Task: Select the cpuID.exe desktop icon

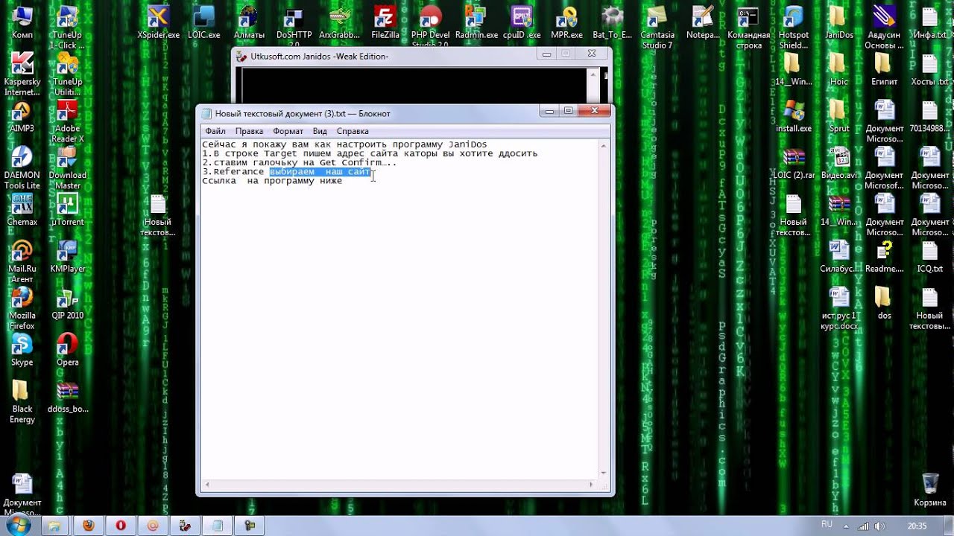Action: (522, 22)
